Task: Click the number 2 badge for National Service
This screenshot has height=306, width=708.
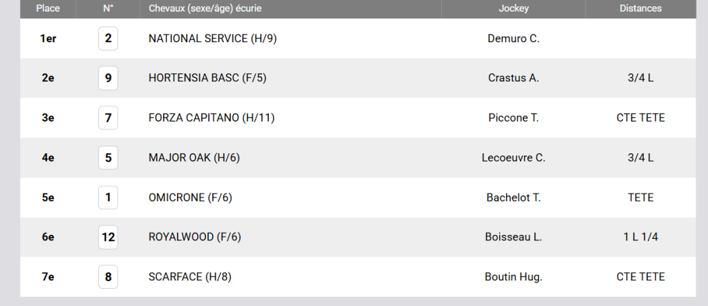Action: [108, 39]
